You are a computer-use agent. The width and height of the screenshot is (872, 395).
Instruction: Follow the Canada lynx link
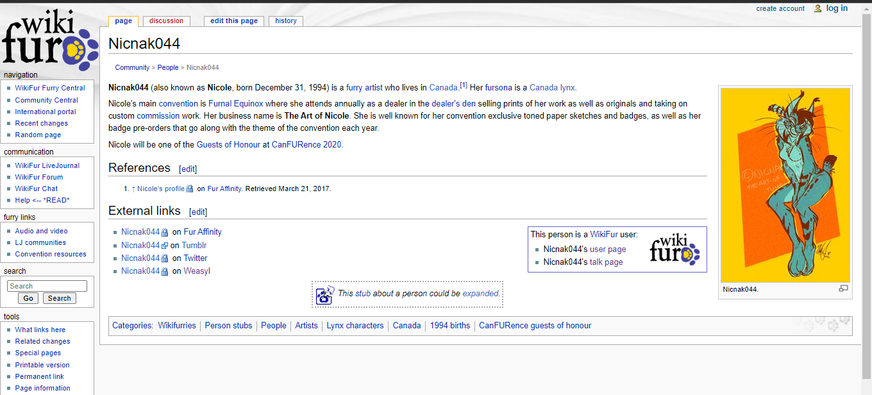pos(552,88)
